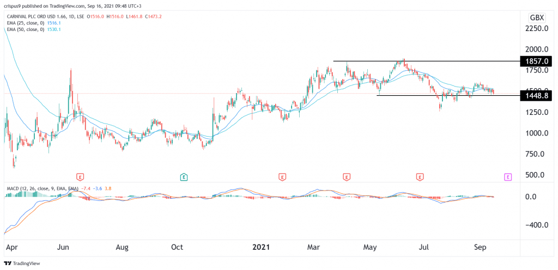The height and width of the screenshot is (270, 558).
Task: Click the May label on time axis
Action: click(371, 247)
